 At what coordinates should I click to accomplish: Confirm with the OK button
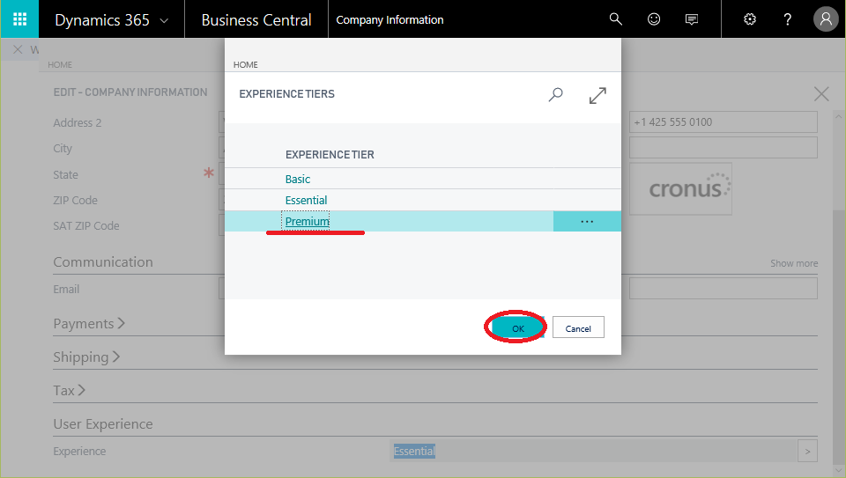517,328
